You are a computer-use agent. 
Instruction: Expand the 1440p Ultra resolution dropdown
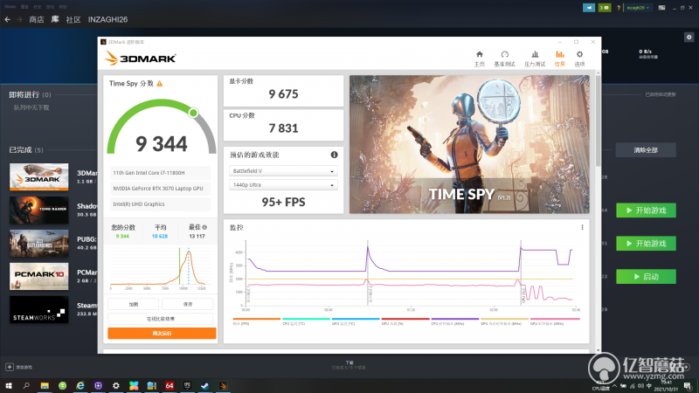pyautogui.click(x=283, y=185)
